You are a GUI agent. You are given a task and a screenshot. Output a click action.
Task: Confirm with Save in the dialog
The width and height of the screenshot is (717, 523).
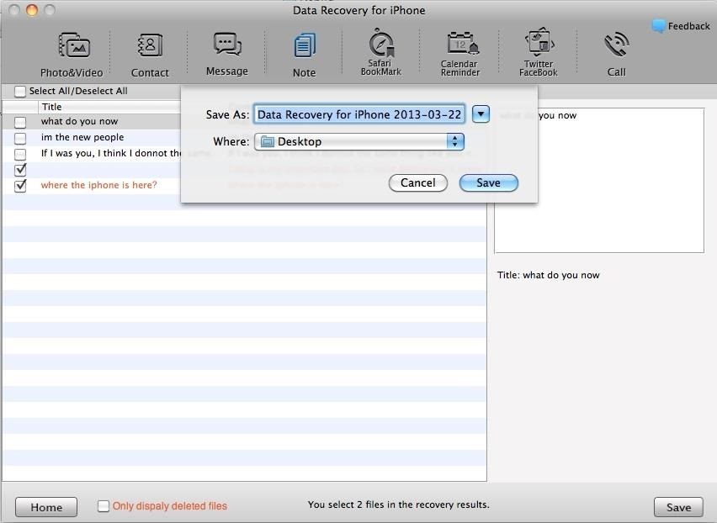point(488,182)
